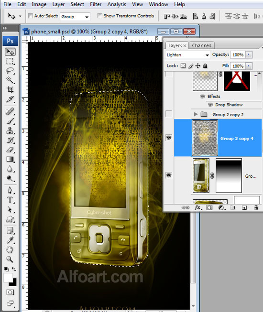
Task: Hide the phone layer with gradient mask
Action: pos(169,175)
